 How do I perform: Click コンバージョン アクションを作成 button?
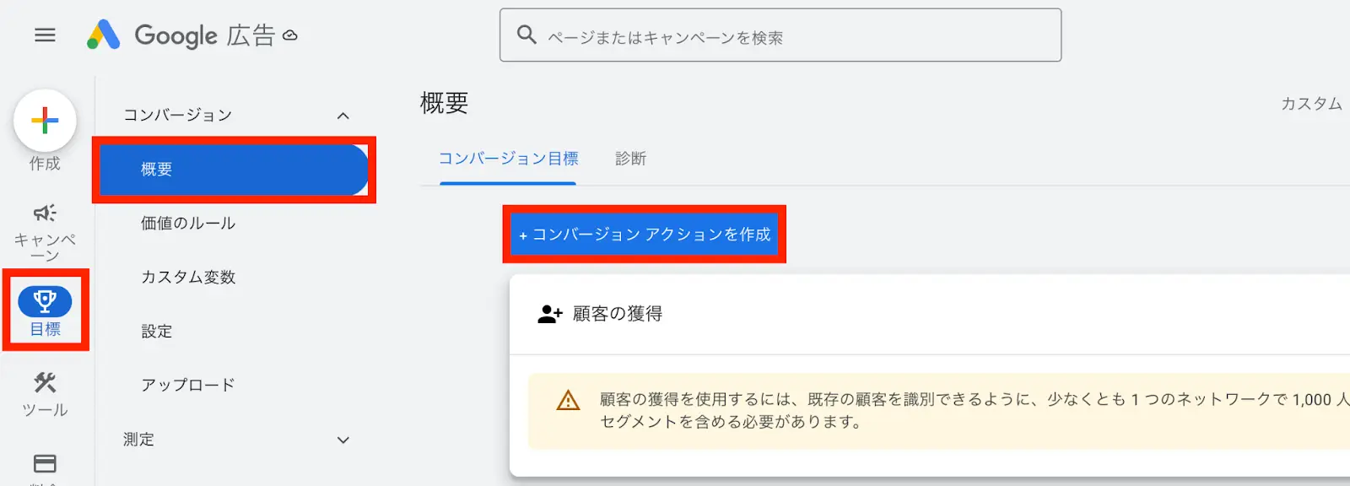(645, 235)
